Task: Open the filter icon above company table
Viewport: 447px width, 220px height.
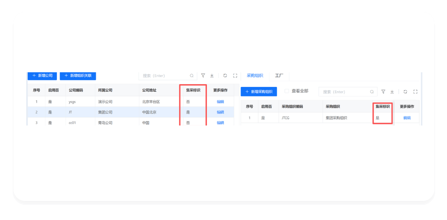Action: point(203,75)
